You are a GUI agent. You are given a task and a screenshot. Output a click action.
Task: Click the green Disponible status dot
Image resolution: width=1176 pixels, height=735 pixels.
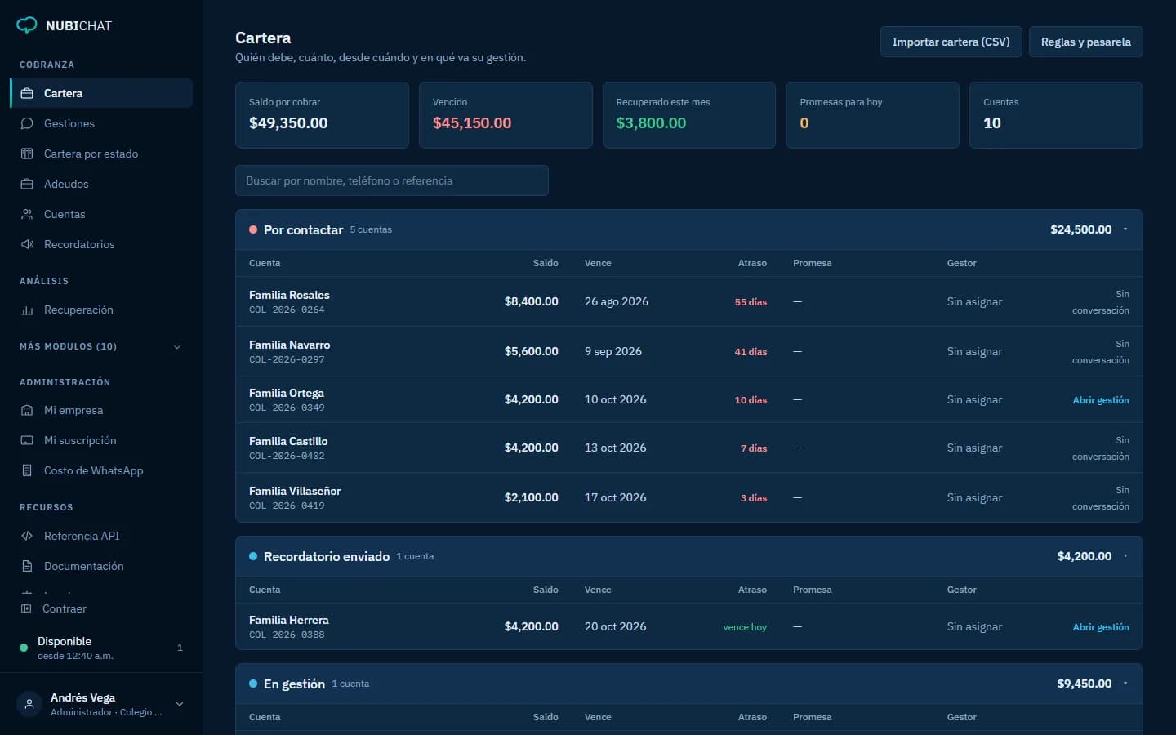[24, 648]
